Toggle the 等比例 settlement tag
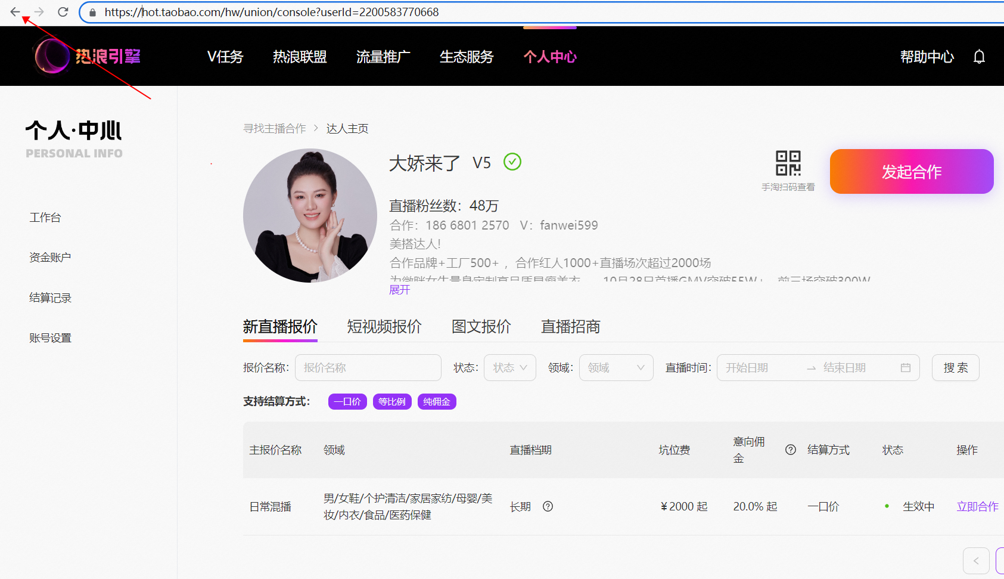 pos(392,401)
